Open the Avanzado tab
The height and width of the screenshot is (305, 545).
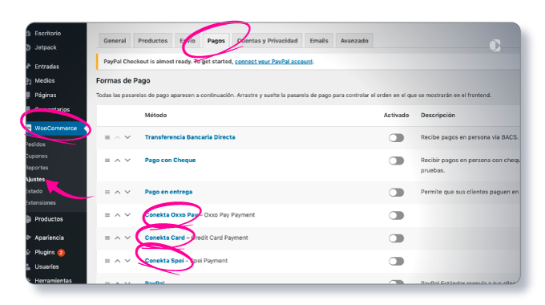pos(354,41)
